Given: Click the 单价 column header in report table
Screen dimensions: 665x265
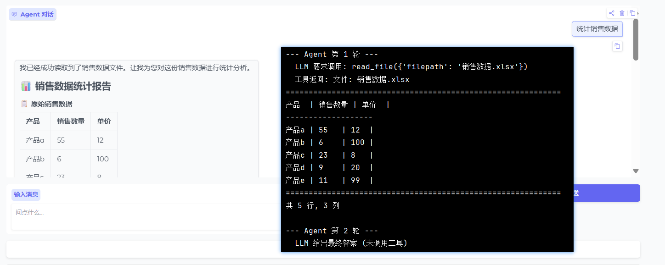Looking at the screenshot, I should (x=104, y=121).
